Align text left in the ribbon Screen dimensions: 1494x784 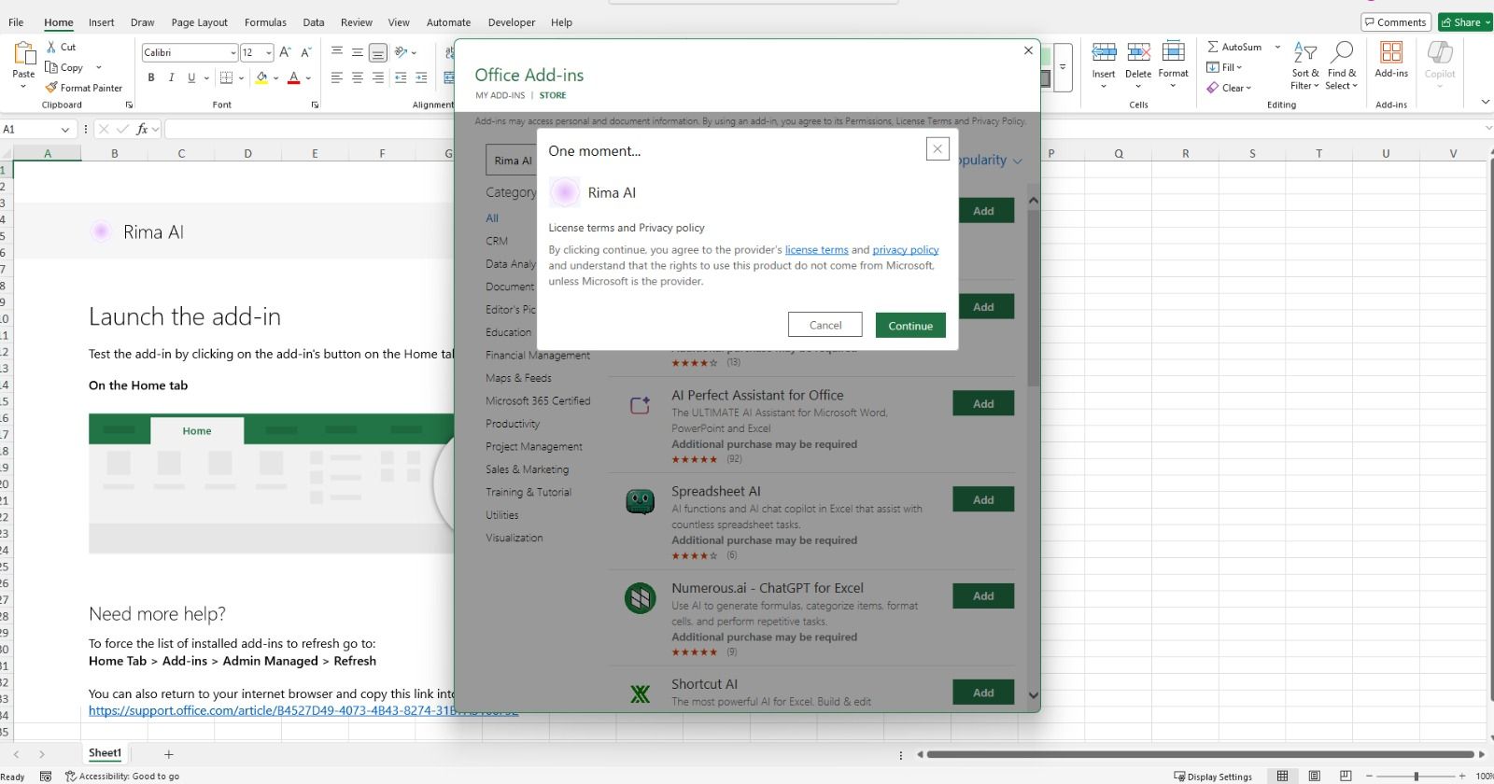tap(337, 78)
